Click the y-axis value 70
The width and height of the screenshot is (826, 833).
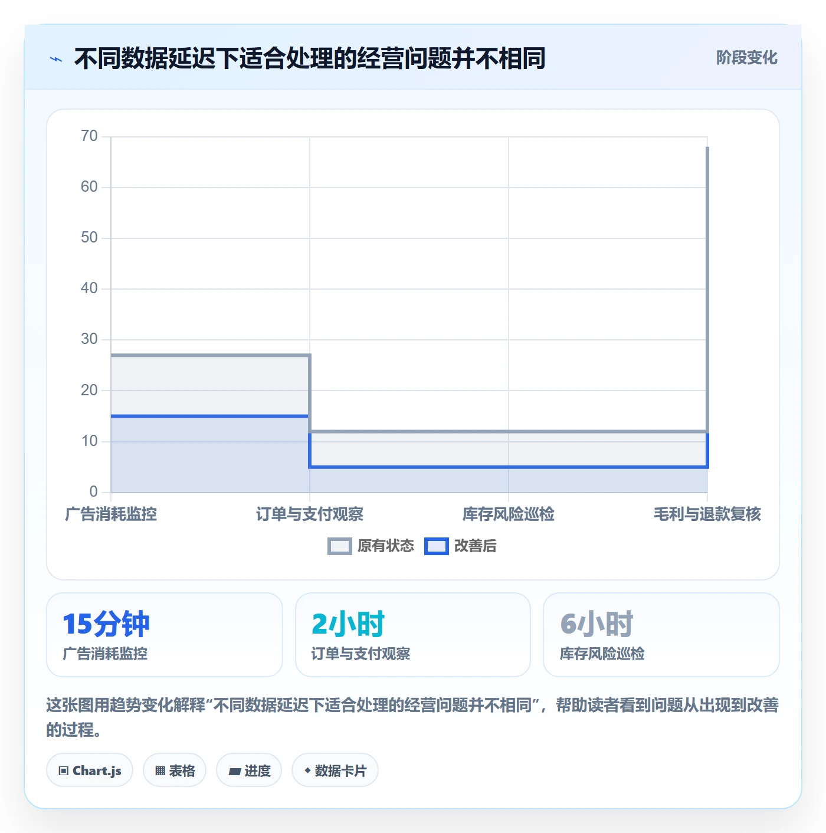click(89, 136)
